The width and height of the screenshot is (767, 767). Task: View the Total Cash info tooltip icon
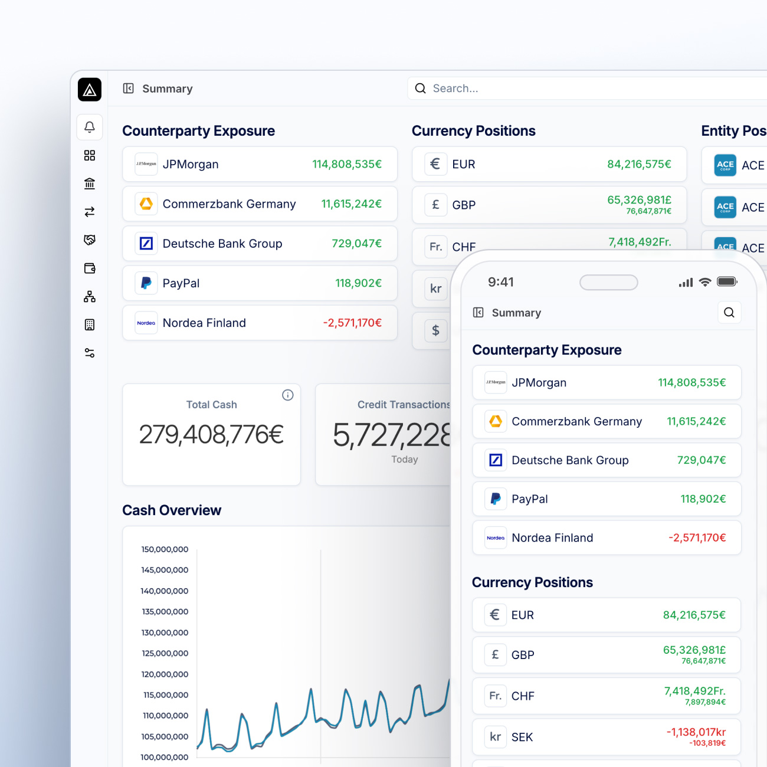288,395
